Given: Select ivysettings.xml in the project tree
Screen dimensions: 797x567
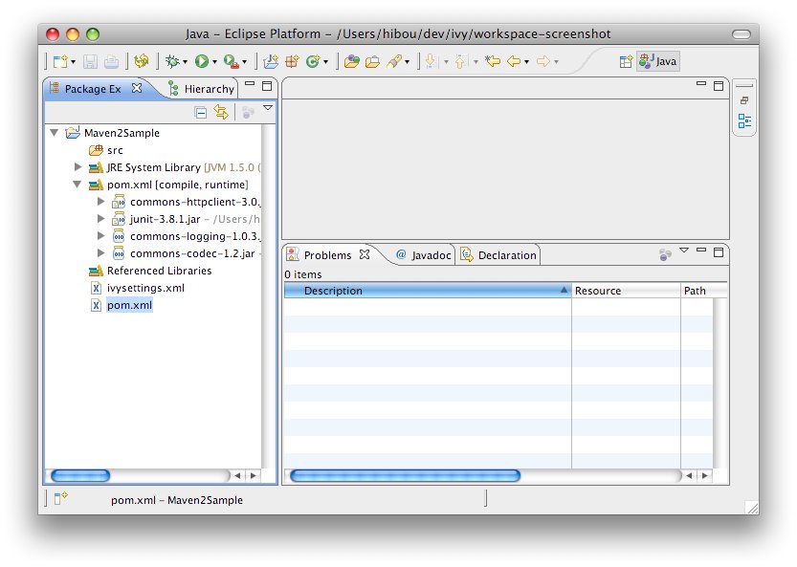Looking at the screenshot, I should (x=145, y=288).
